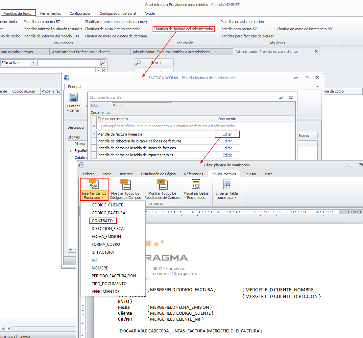This screenshot has height=338, width=363.
Task: Choose CONTRATO merge field
Action: click(x=102, y=221)
